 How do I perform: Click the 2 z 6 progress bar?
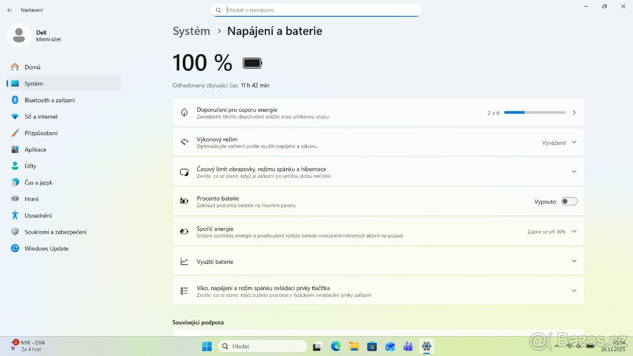click(x=534, y=112)
